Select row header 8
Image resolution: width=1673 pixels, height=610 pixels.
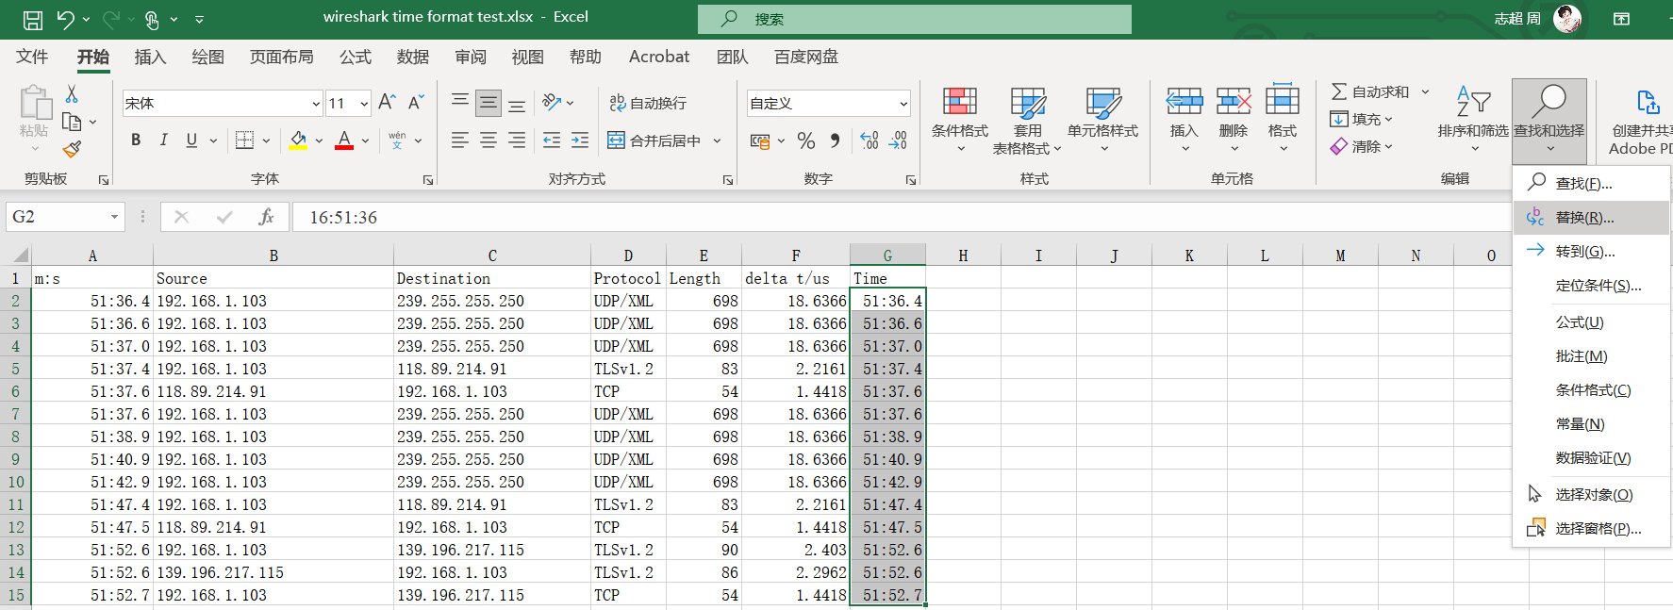15,437
